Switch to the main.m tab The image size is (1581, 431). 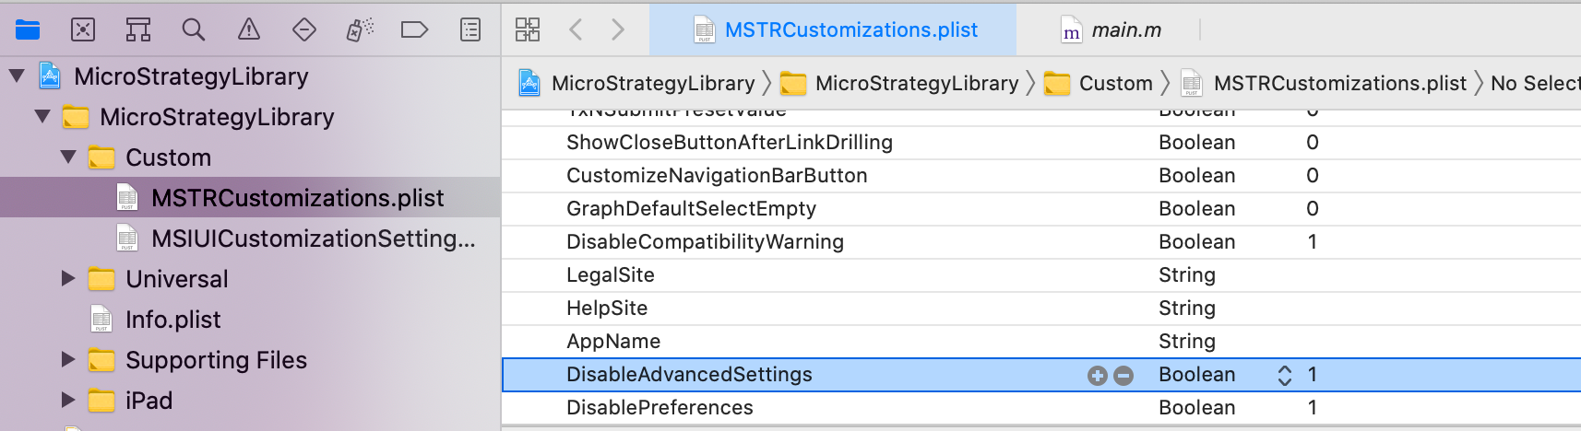pos(1111,29)
